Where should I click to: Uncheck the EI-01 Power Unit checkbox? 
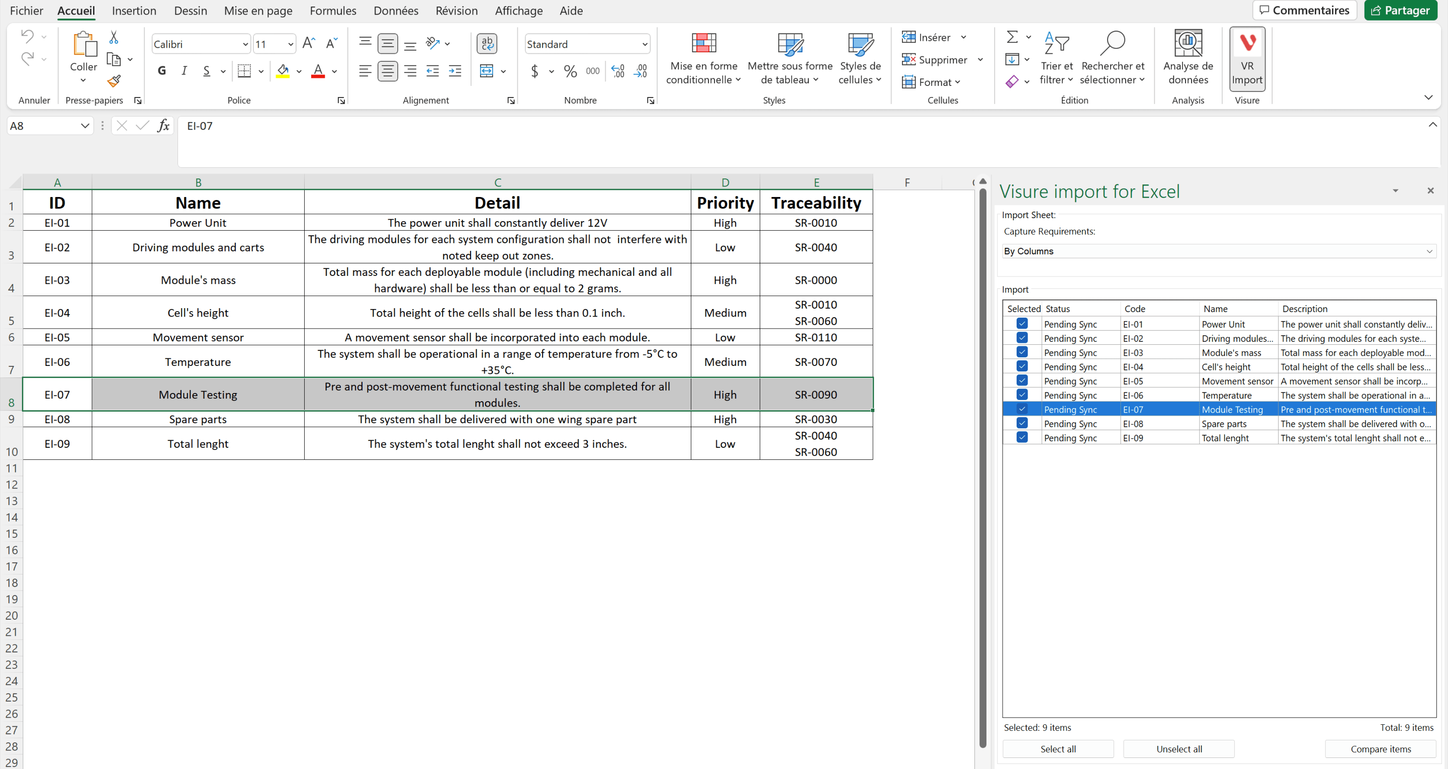[1022, 324]
